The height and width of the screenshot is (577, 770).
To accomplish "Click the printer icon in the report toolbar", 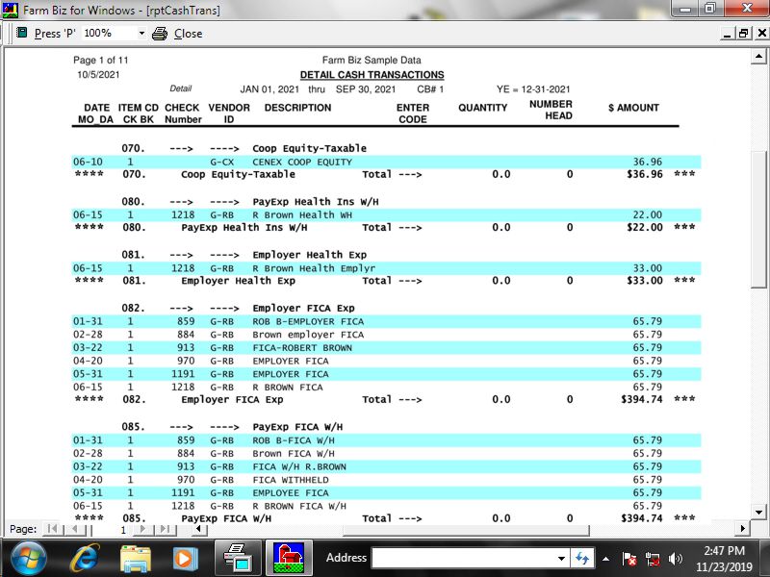I will click(x=160, y=33).
